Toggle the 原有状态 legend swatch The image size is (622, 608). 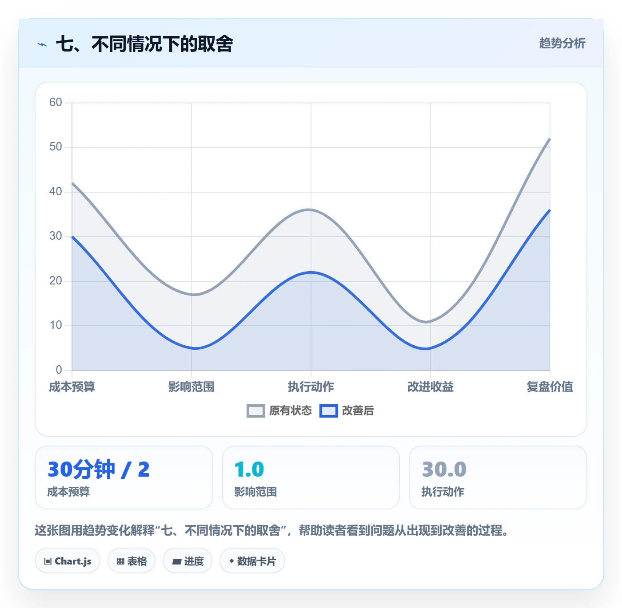pos(256,411)
